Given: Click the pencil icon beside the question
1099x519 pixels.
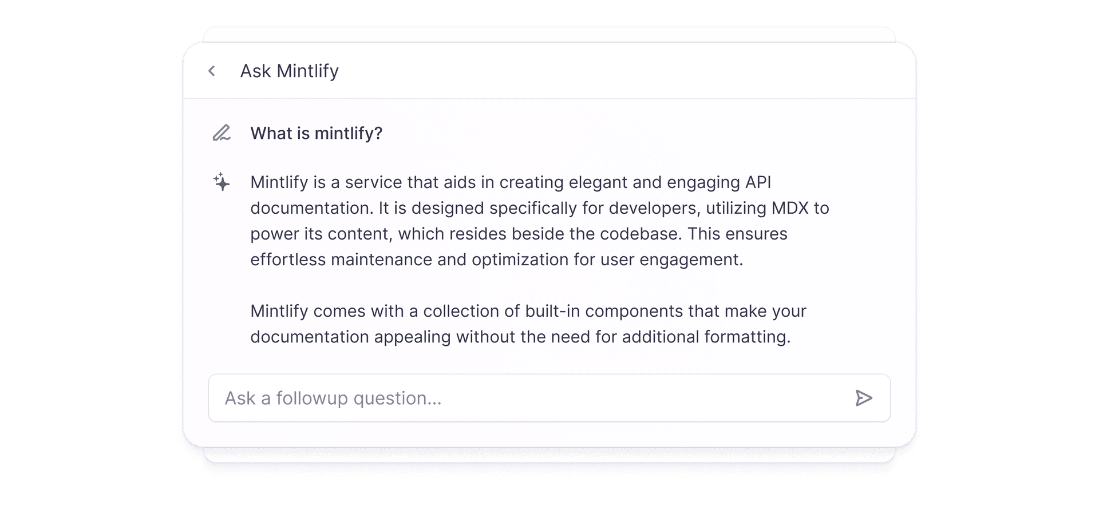Looking at the screenshot, I should click(x=222, y=133).
